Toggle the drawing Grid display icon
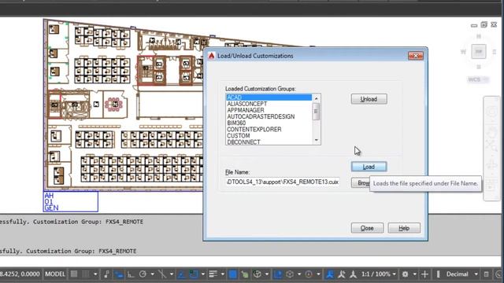 point(74,274)
